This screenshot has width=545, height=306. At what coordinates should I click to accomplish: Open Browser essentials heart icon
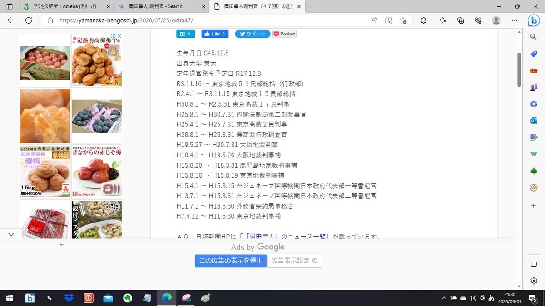(x=478, y=20)
